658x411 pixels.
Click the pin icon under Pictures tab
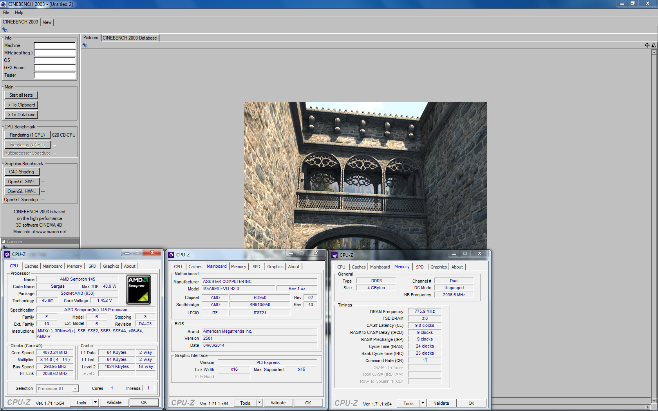click(85, 45)
